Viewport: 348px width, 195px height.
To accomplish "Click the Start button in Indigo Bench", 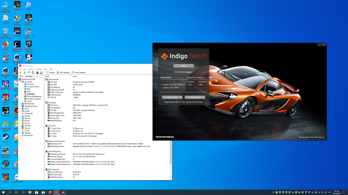I will [184, 66].
